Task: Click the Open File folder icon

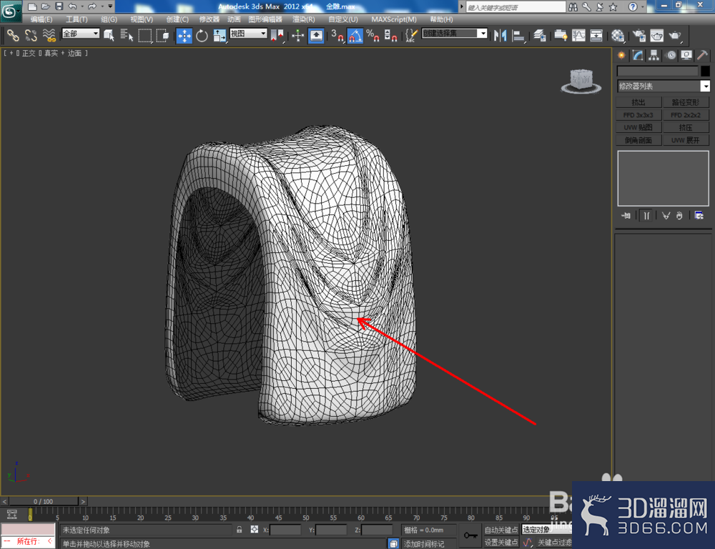Action: pos(46,6)
